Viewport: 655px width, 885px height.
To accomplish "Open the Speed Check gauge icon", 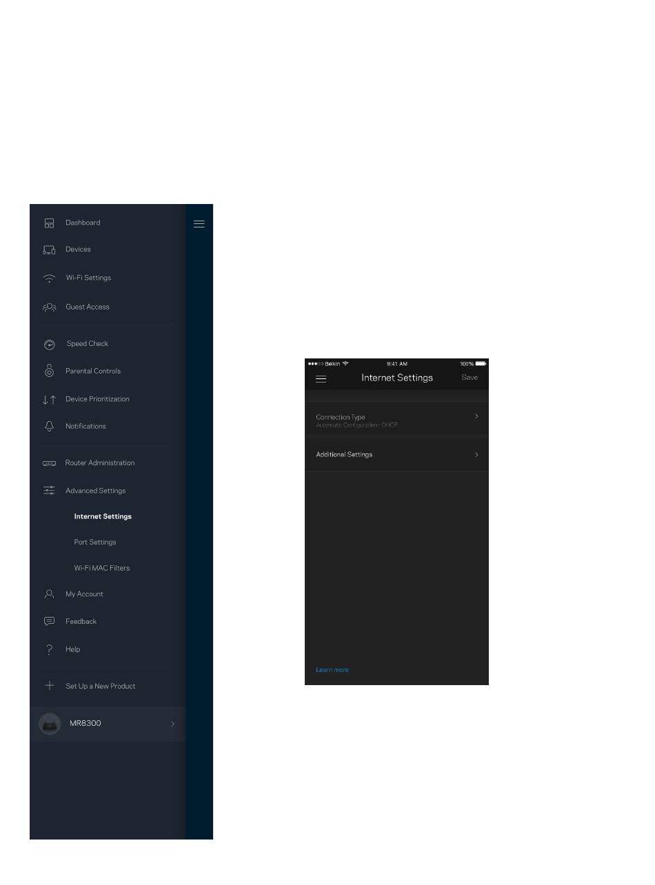I will (x=49, y=344).
